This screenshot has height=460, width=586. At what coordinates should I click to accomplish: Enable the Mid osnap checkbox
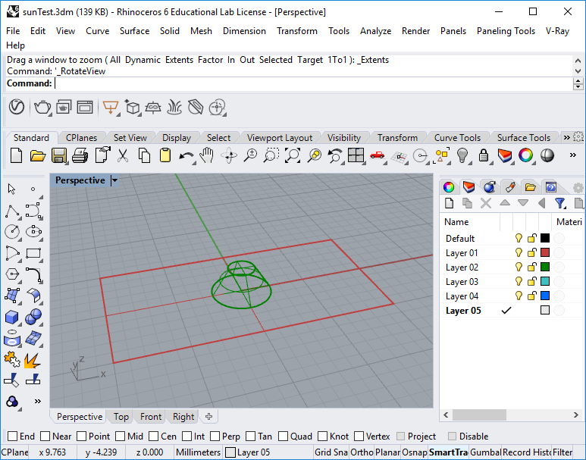point(120,437)
